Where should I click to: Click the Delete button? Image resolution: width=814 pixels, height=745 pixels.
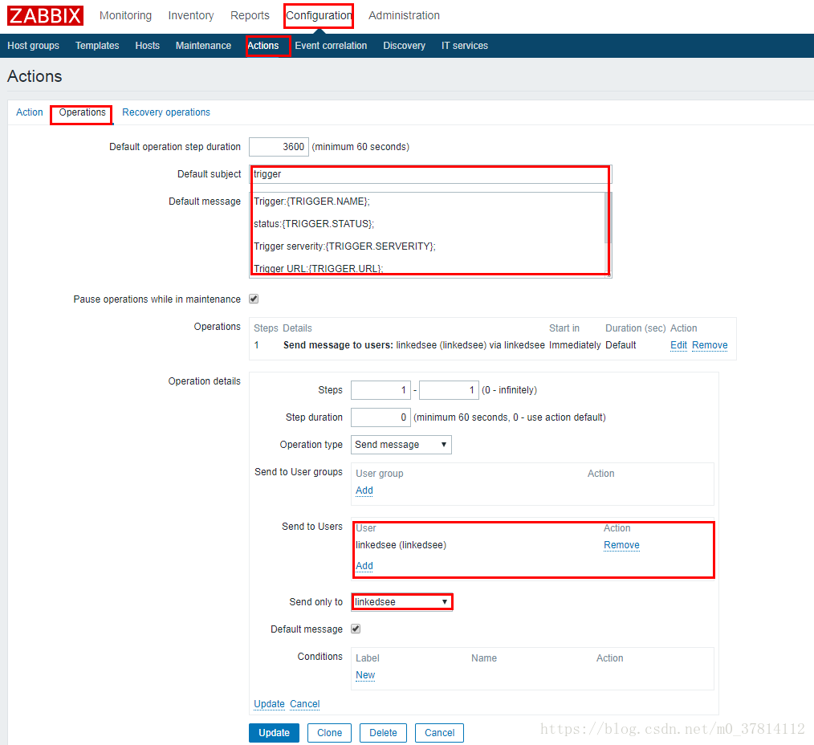[x=383, y=733]
